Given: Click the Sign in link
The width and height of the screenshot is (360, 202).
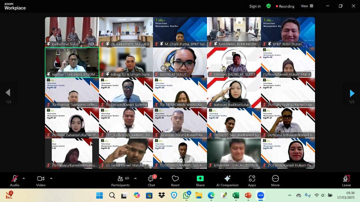Looking at the screenshot, I should pos(255,6).
